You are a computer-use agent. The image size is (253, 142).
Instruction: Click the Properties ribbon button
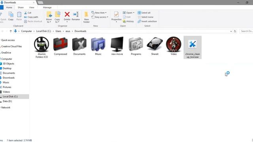116,17
